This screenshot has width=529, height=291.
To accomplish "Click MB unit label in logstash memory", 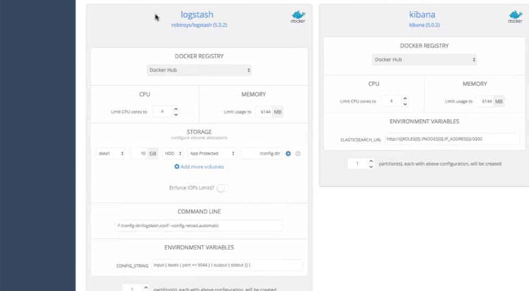I will point(278,111).
